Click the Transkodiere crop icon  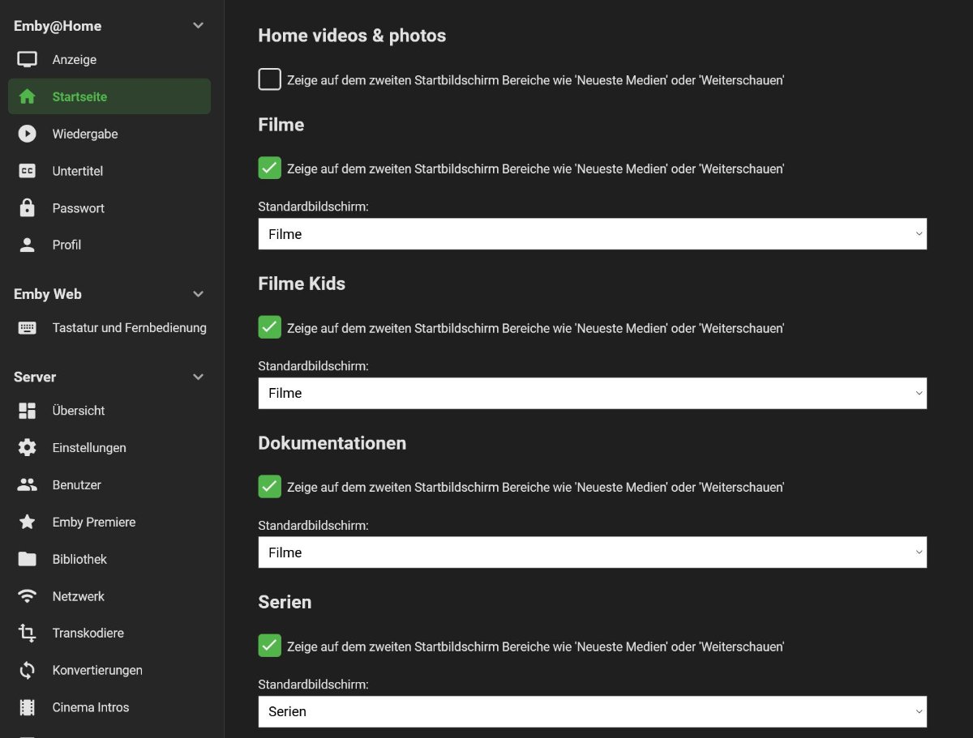click(28, 633)
